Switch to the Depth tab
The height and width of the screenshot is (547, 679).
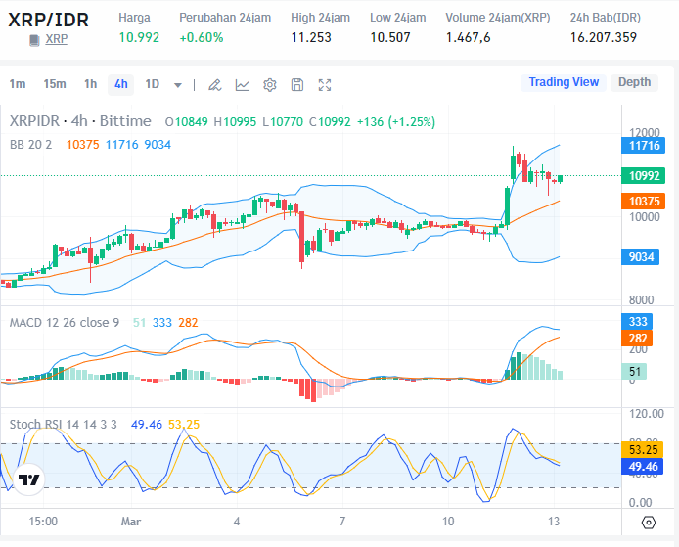(x=634, y=82)
